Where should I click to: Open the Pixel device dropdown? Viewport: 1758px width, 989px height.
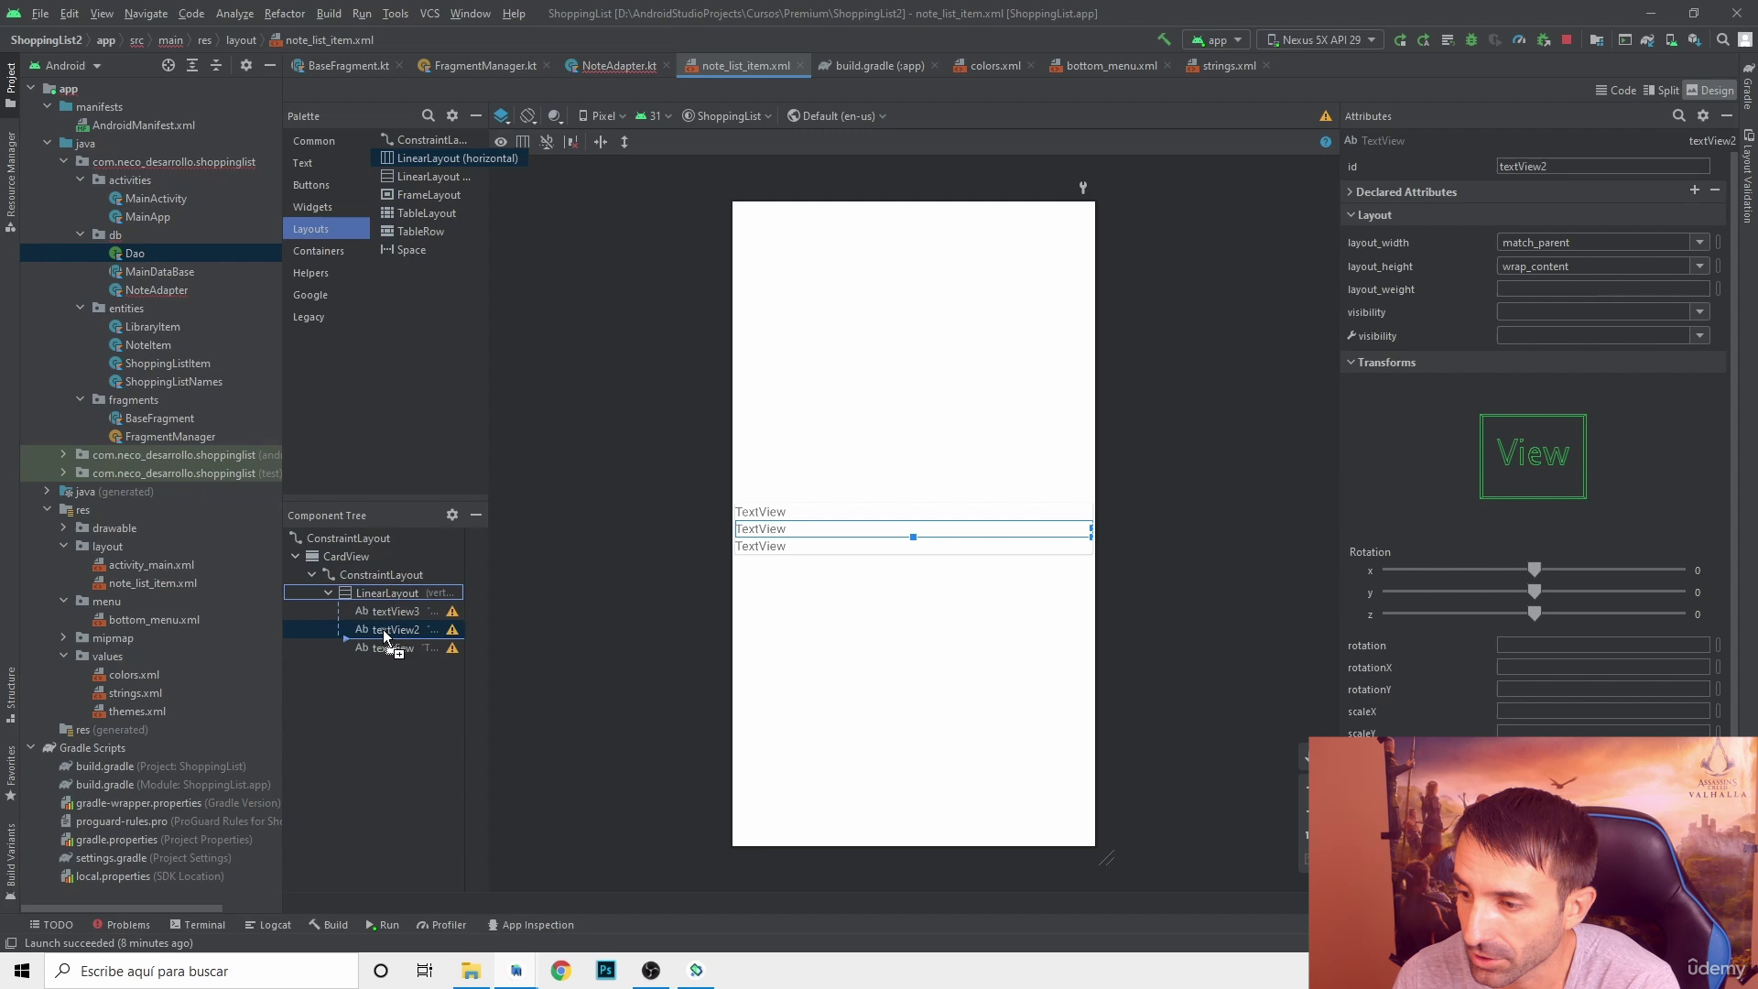[602, 115]
